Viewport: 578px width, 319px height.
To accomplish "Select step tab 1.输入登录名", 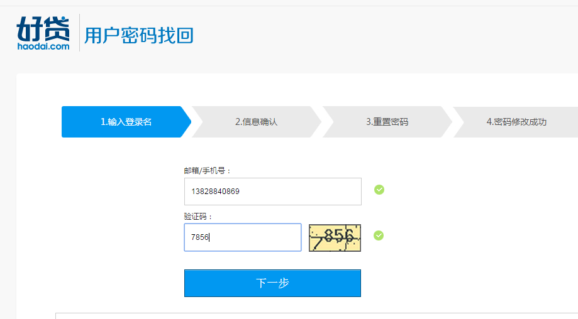I will pos(126,122).
